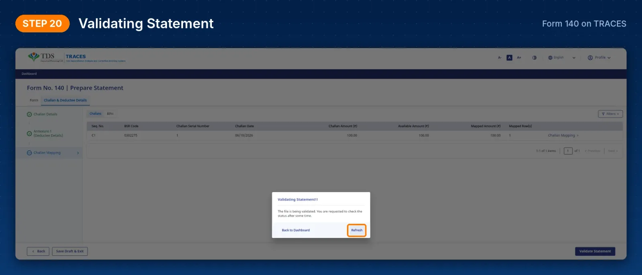
Task: Select challan date 06/10/2026 cell
Action: 244,135
